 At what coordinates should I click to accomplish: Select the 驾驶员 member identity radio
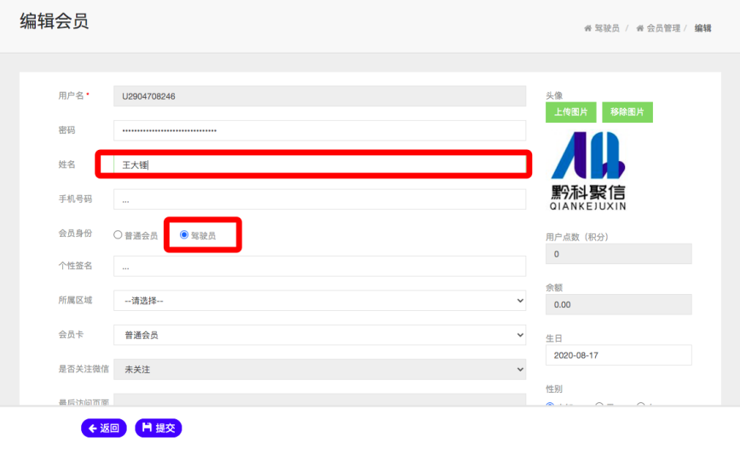coord(184,235)
